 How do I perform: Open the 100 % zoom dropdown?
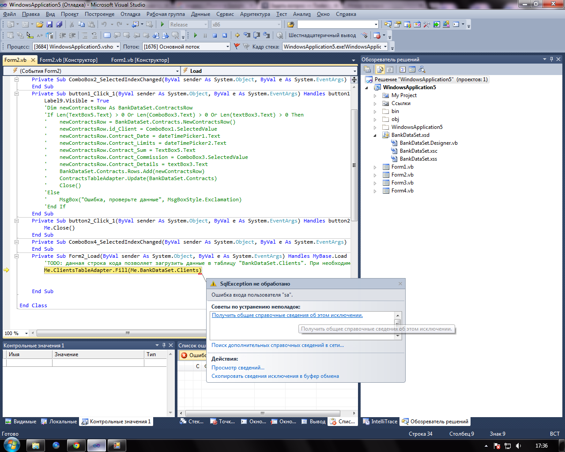click(26, 333)
